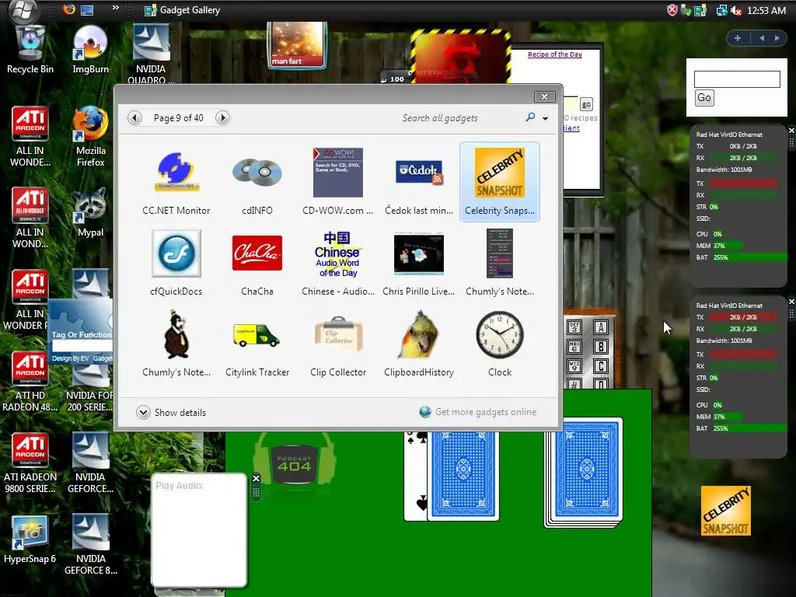The image size is (796, 597).
Task: Open ATI RADEON 9800 SERIES desktop icon
Action: click(30, 463)
